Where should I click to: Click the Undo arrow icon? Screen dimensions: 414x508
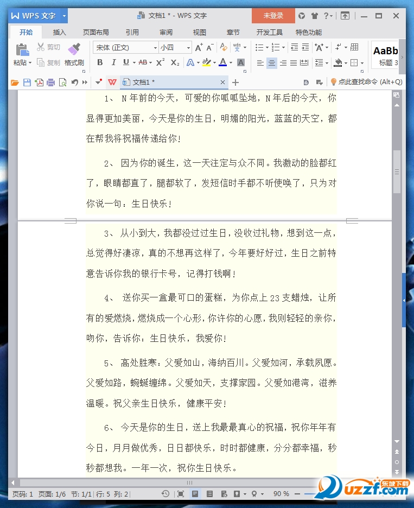(x=74, y=82)
